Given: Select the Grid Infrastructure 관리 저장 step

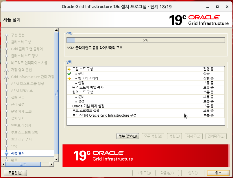Looking at the screenshot, I should [x=32, y=77].
